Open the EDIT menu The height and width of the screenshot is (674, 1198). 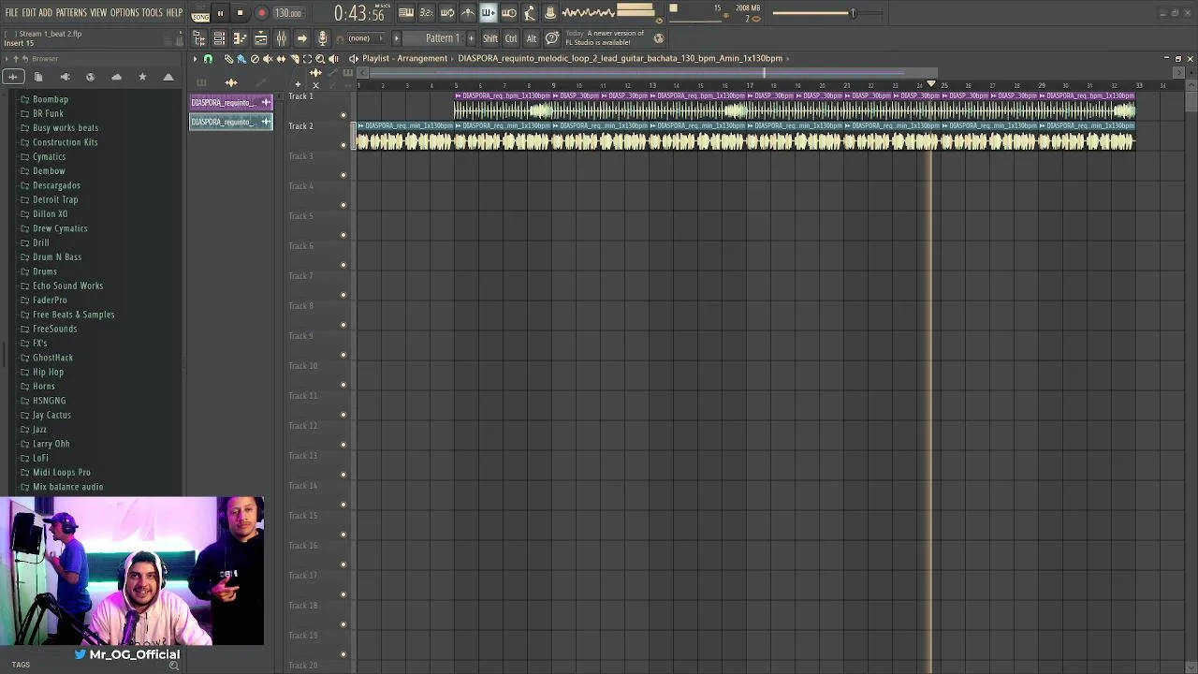[x=29, y=13]
